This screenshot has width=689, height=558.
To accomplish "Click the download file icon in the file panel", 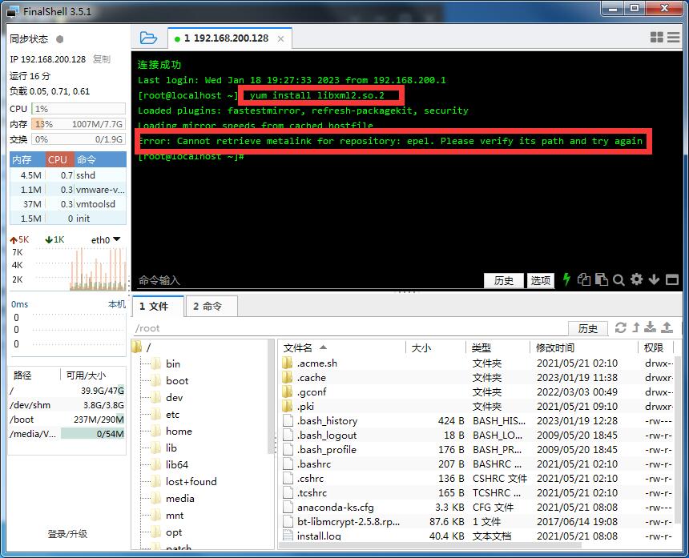I will pos(650,327).
